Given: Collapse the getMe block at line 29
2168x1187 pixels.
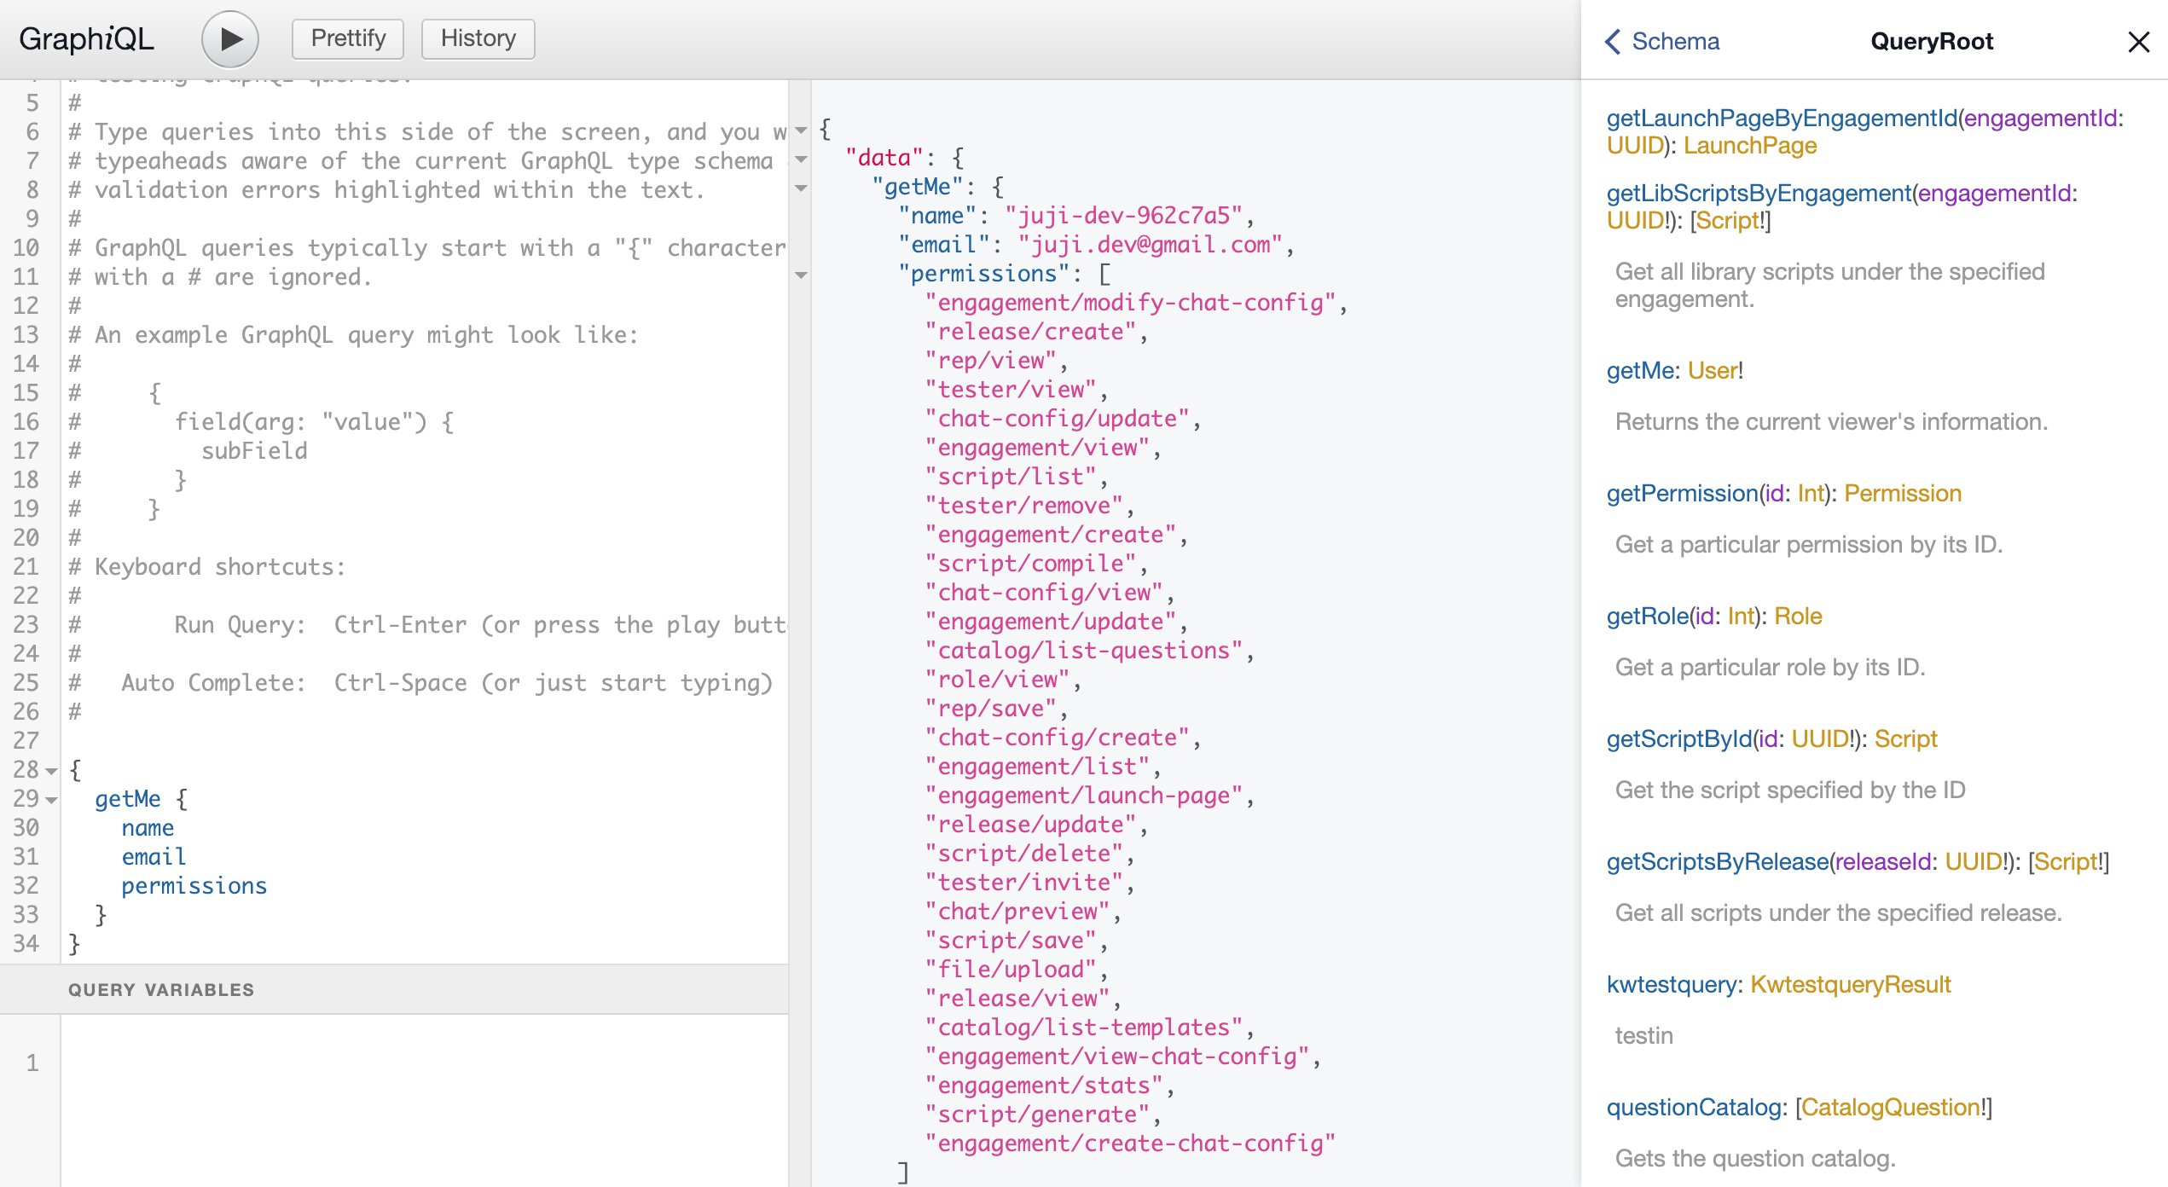Looking at the screenshot, I should [x=52, y=800].
